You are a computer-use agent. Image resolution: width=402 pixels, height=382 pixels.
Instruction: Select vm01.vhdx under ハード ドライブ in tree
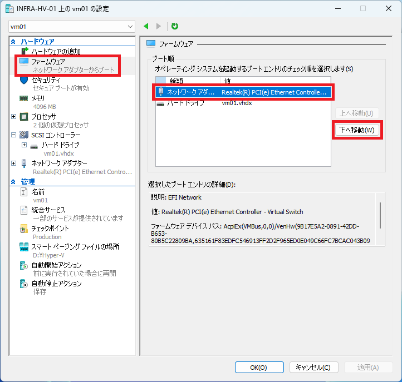point(58,153)
